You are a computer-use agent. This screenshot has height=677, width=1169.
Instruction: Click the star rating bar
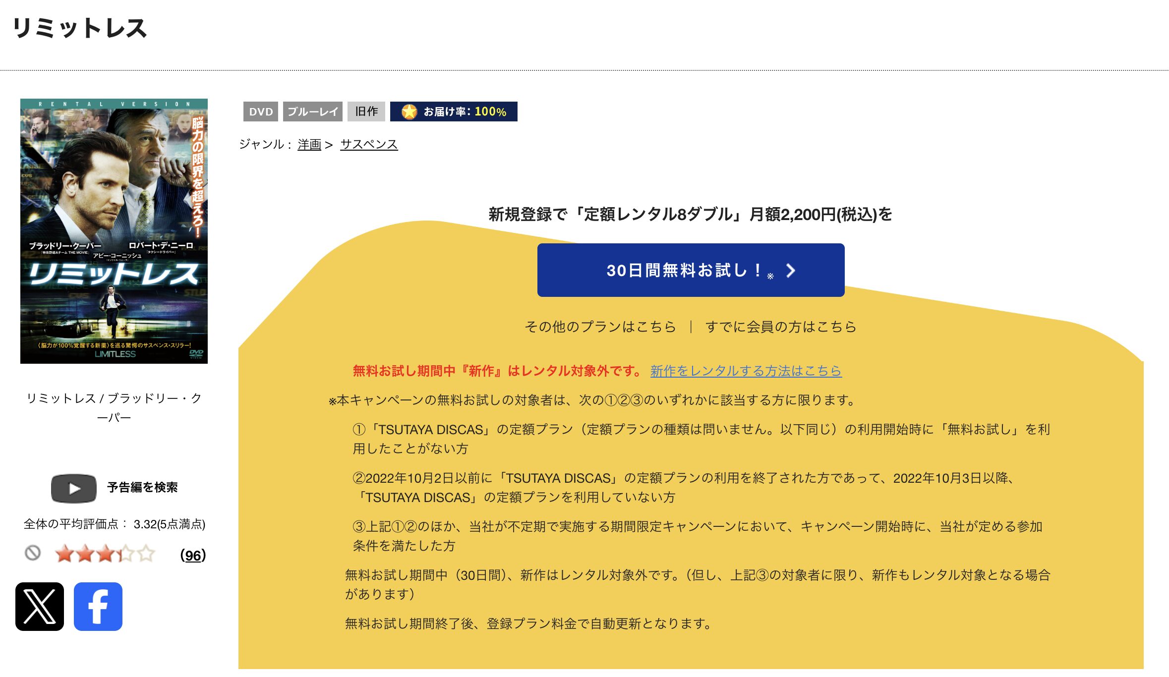click(x=105, y=554)
